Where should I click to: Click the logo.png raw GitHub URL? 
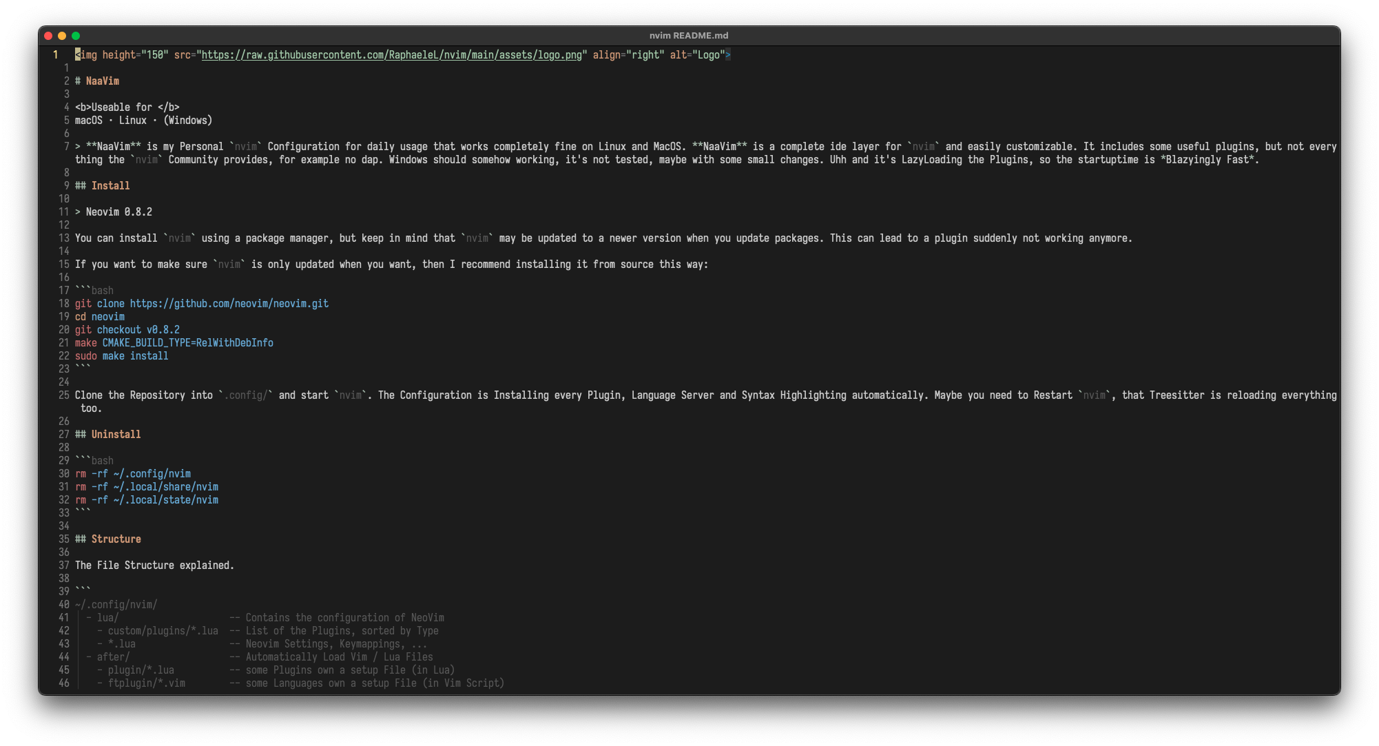[391, 55]
